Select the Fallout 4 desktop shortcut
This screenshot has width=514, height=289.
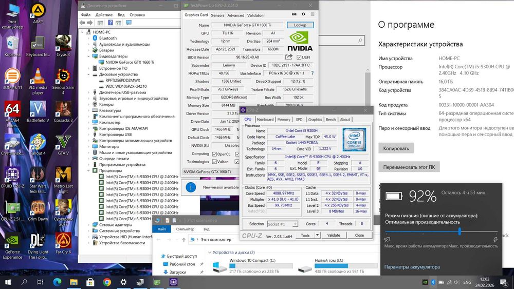38,144
